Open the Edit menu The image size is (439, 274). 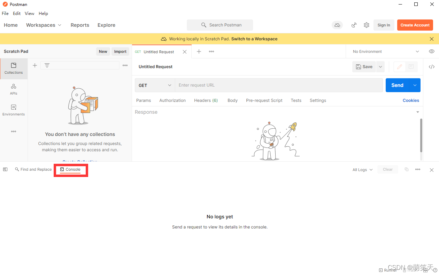coord(17,14)
